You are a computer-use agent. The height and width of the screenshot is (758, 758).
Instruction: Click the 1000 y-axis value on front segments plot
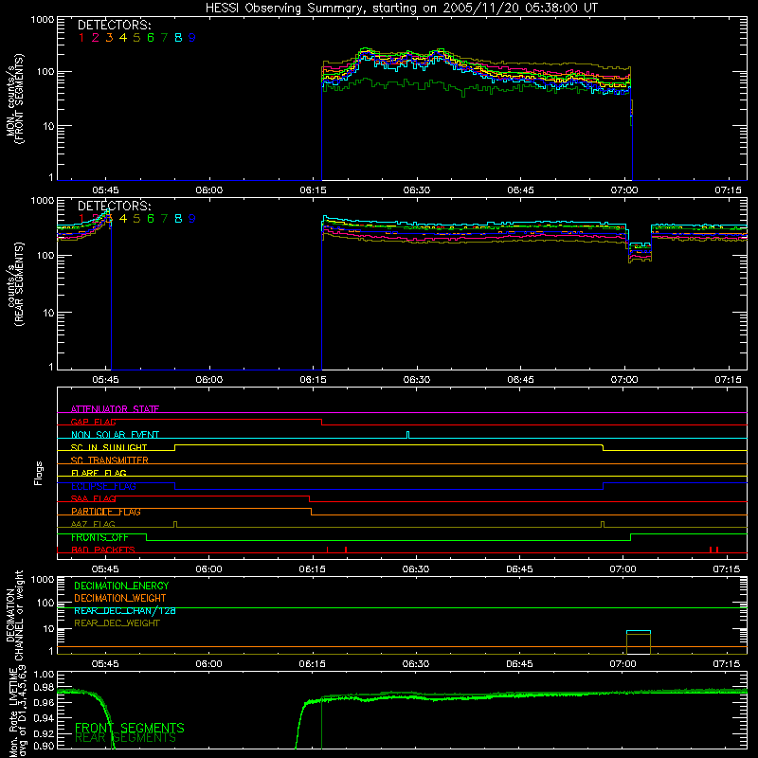click(43, 20)
